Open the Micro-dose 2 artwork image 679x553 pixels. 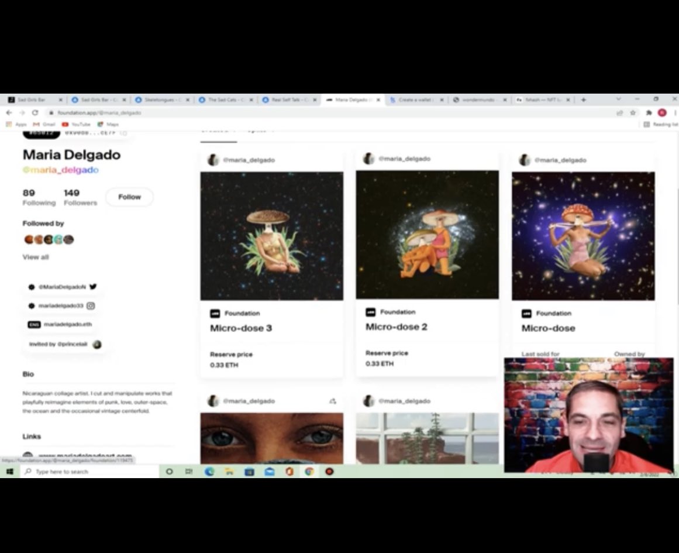pos(427,235)
